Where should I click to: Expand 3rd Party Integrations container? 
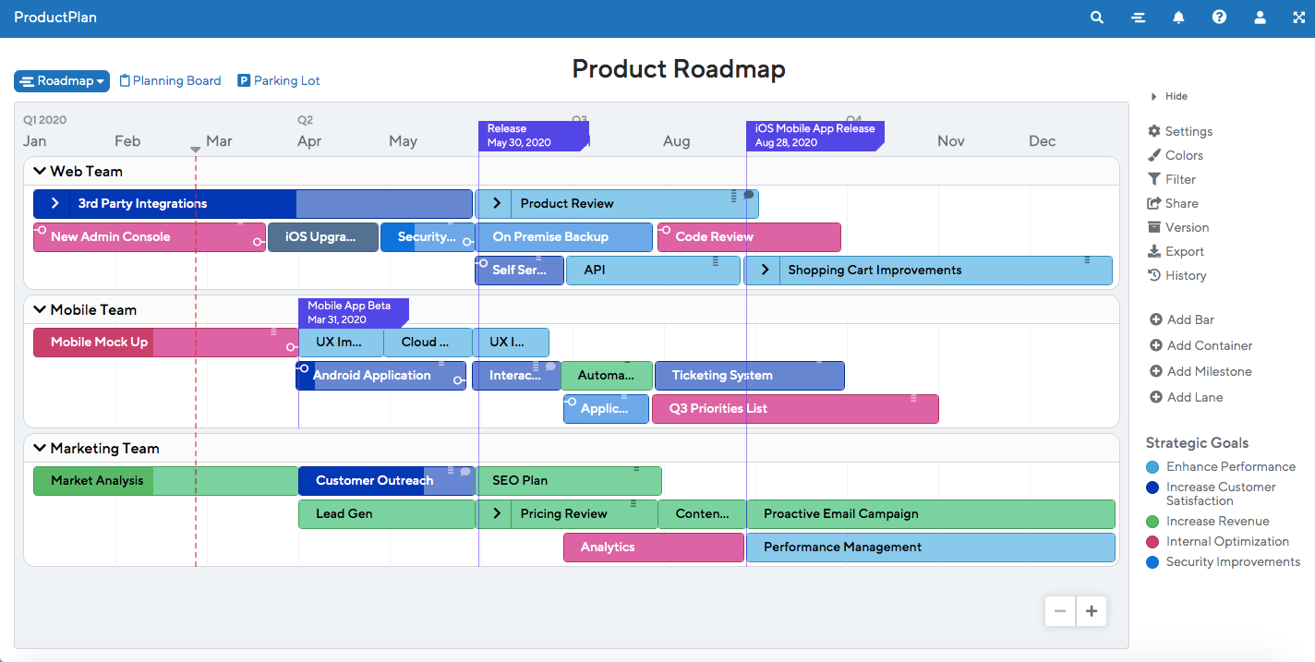click(54, 203)
